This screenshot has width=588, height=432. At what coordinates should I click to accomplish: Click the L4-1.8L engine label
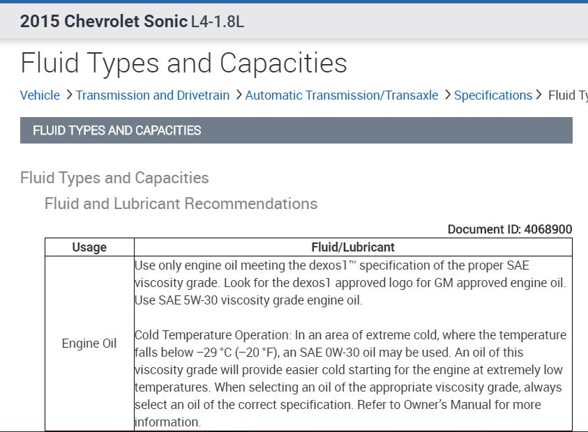218,22
